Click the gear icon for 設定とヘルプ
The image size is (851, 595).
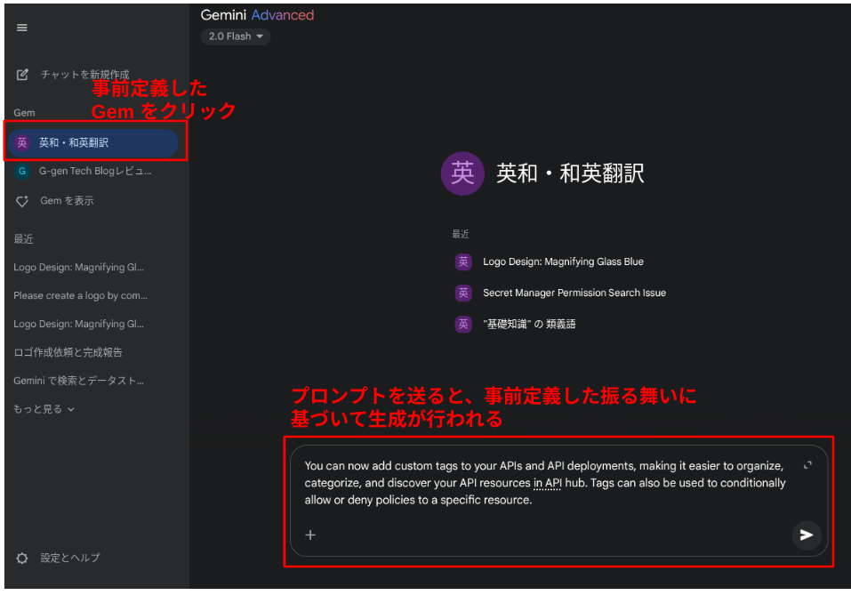click(x=21, y=558)
